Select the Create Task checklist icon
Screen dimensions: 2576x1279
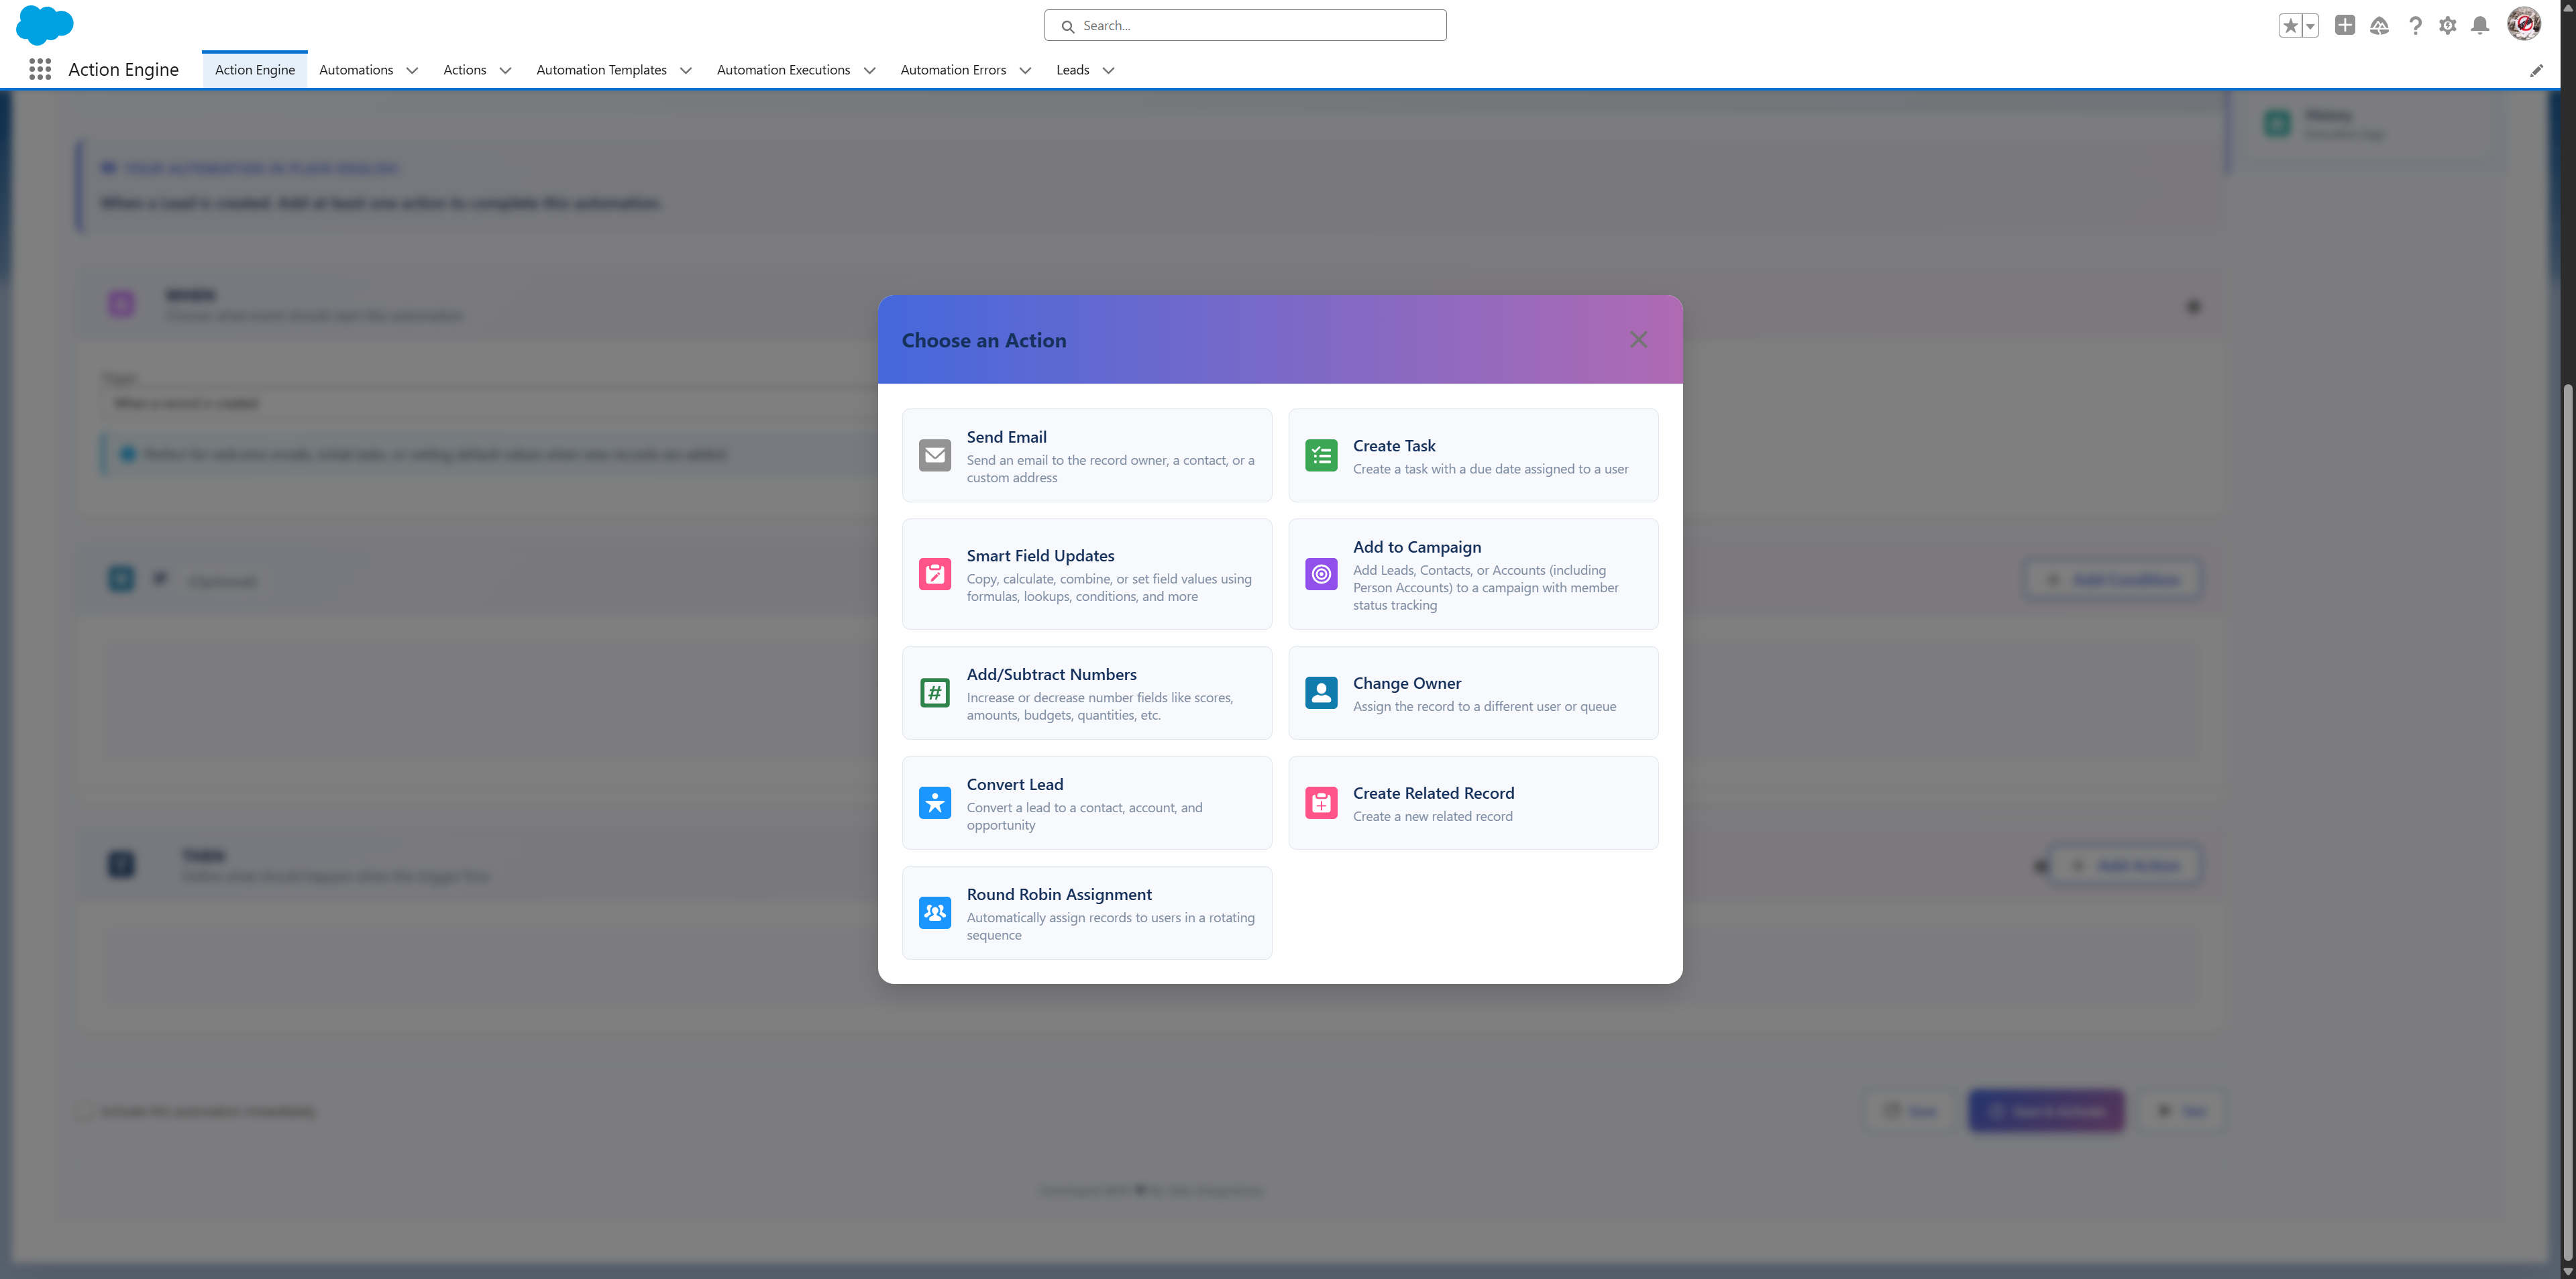pyautogui.click(x=1320, y=455)
